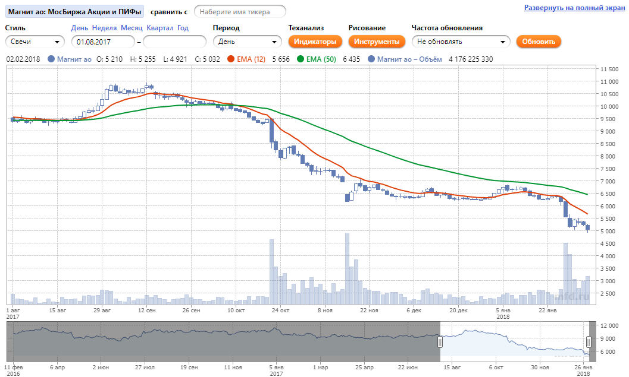Screen dimensions: 629x377
Task: Click the highlighted navigator range area
Action: [514, 342]
